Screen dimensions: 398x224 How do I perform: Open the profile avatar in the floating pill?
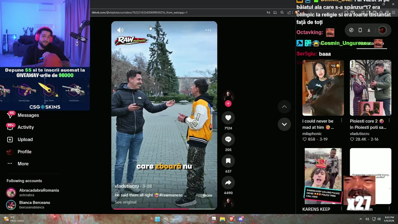(x=382, y=30)
